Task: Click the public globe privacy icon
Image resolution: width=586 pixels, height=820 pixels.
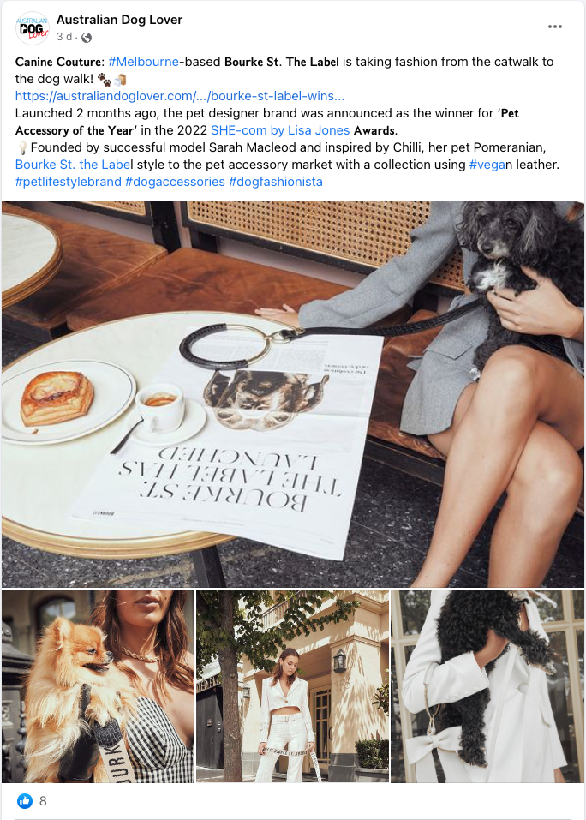Action: pyautogui.click(x=87, y=37)
